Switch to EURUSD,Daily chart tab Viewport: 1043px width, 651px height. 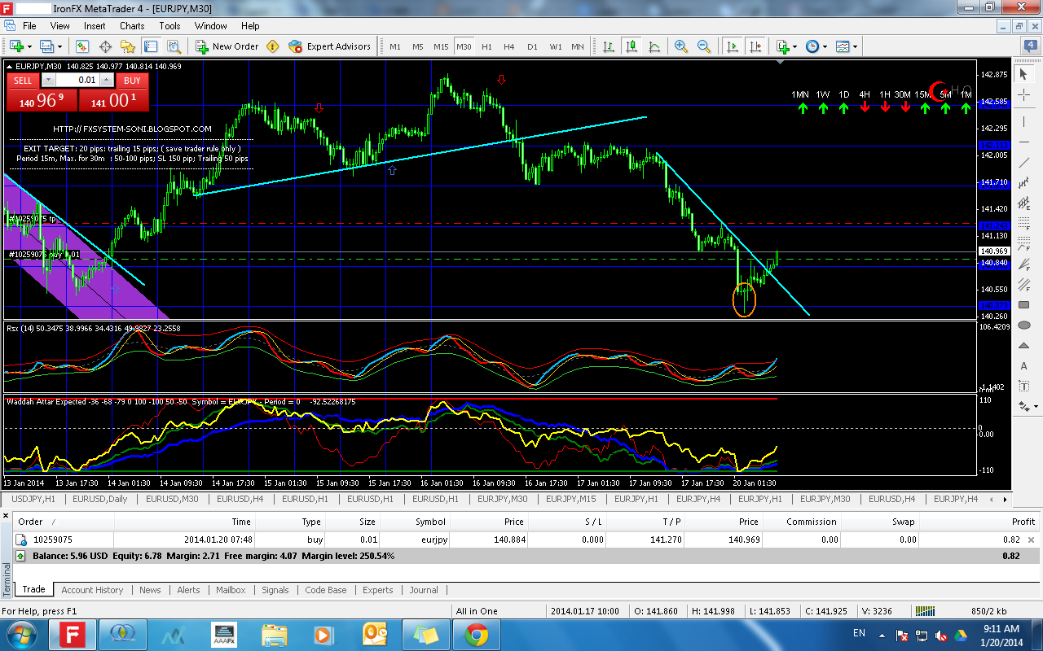click(x=100, y=499)
